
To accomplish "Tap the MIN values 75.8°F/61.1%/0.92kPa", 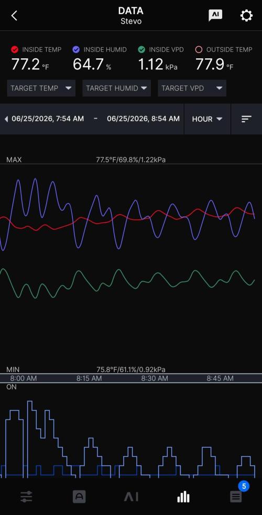I will (x=131, y=370).
